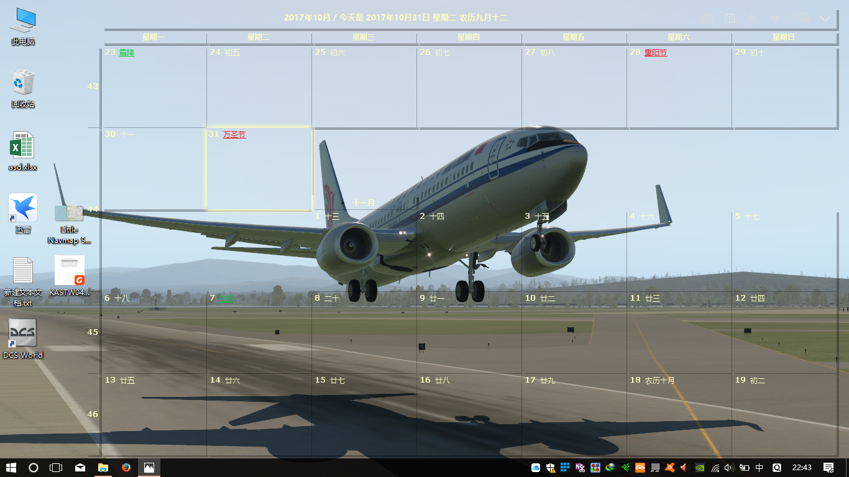This screenshot has width=849, height=477.
Task: Select November 9 廿一 date cell
Action: click(469, 333)
